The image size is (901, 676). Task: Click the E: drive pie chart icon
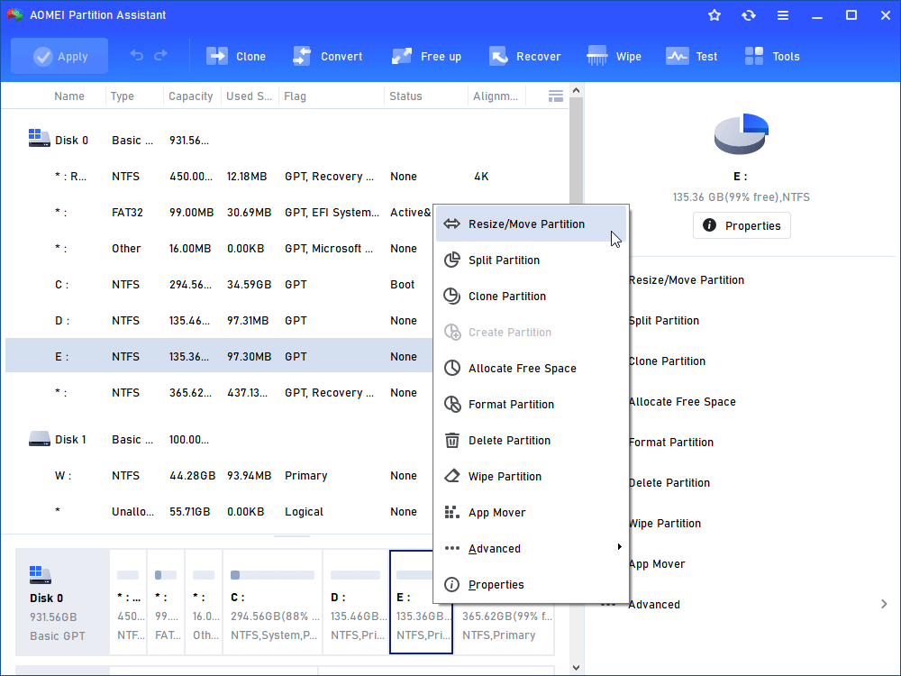[742, 133]
